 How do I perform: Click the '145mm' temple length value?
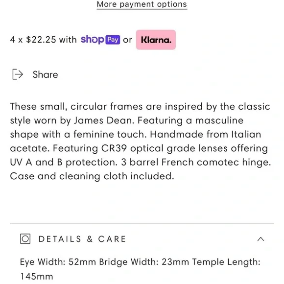tap(37, 277)
